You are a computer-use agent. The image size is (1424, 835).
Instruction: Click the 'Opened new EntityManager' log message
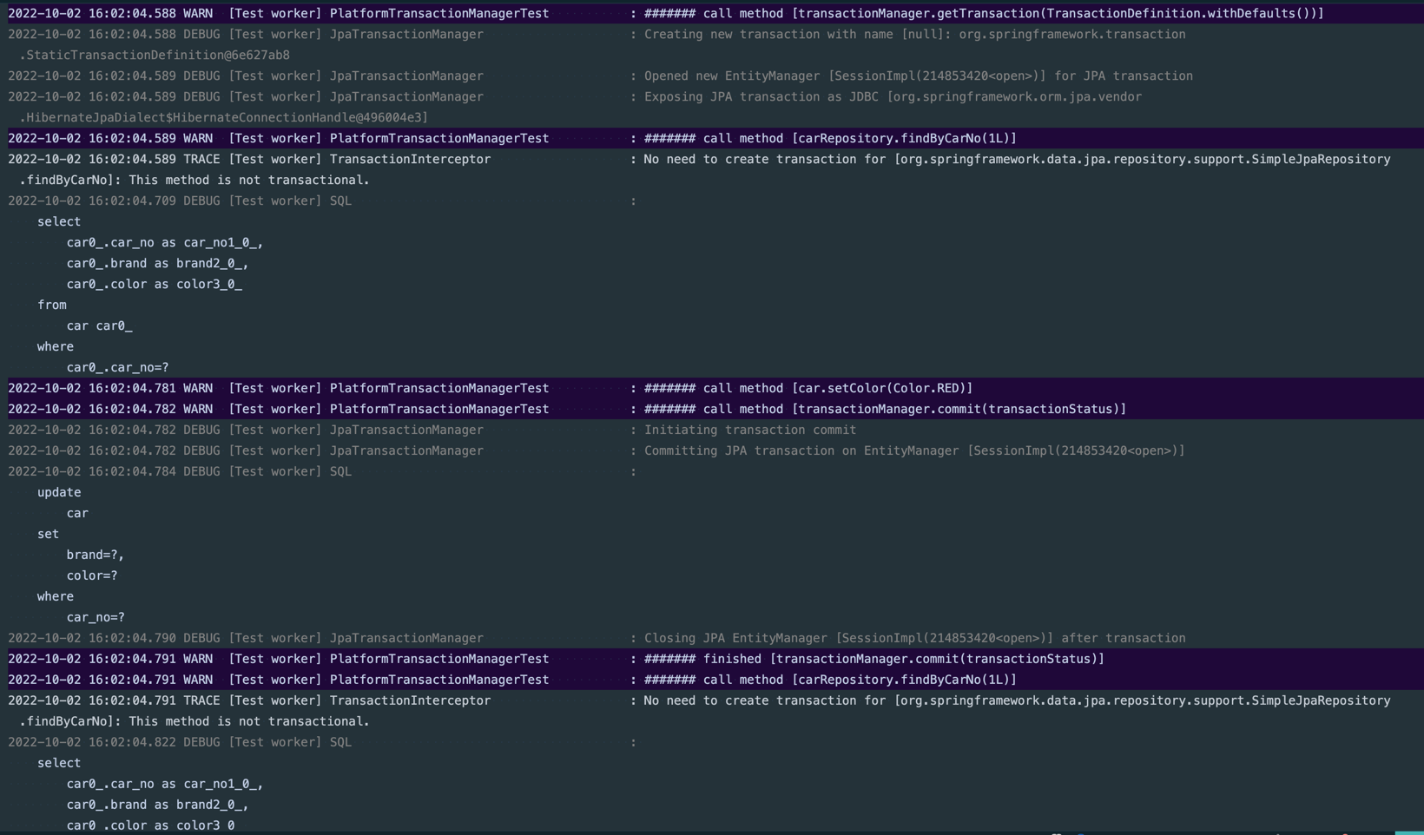(918, 76)
